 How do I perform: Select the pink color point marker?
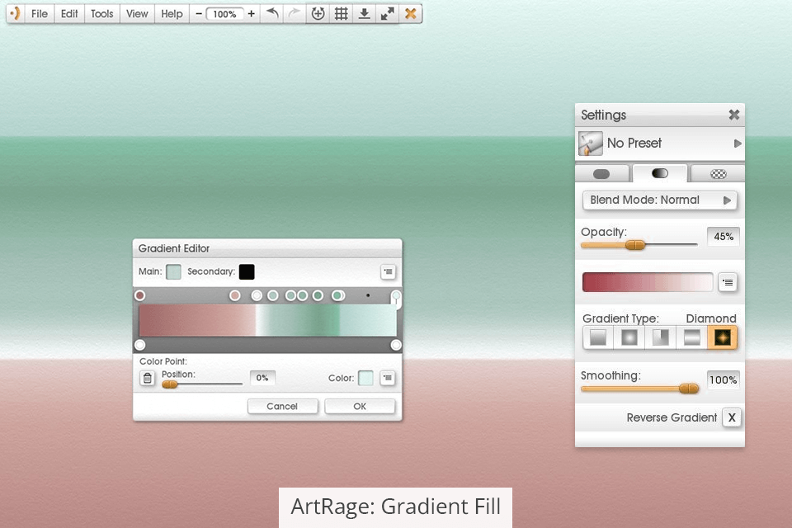tap(235, 295)
